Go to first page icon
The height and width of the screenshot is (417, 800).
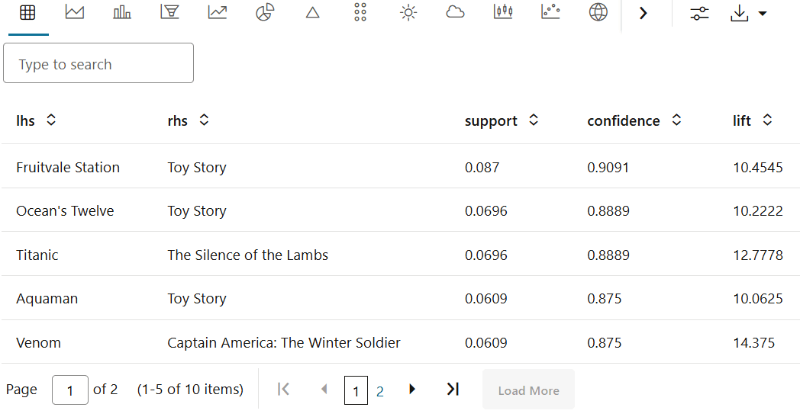click(x=284, y=390)
